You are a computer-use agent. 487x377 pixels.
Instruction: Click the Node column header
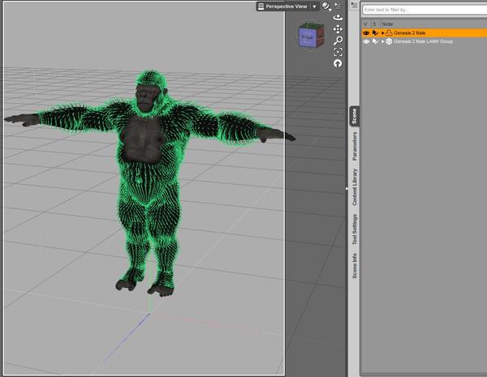(387, 24)
